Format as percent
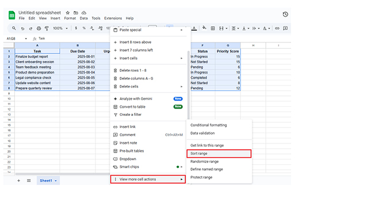 [x=84, y=28]
